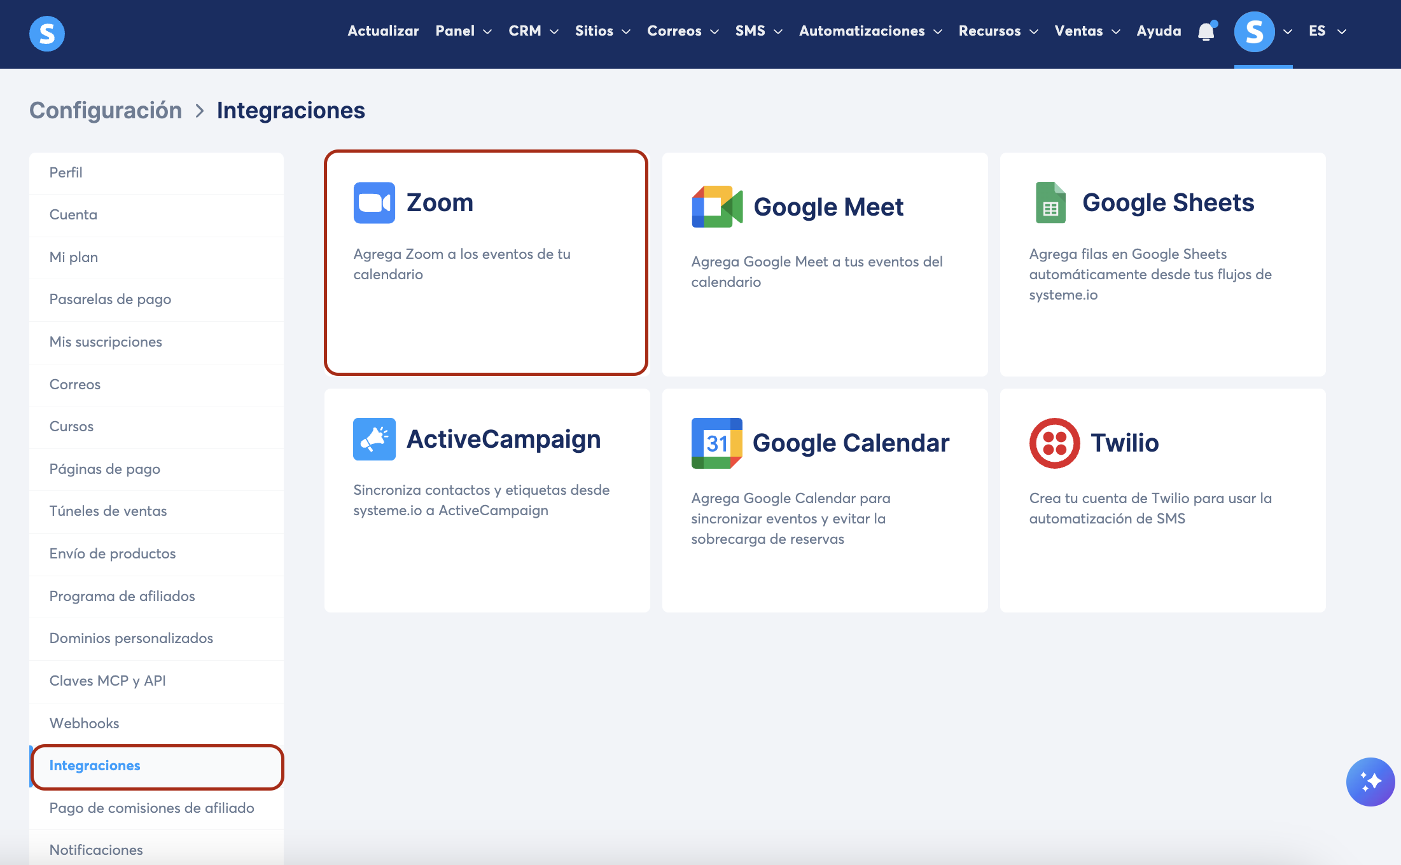
Task: Expand the Automatizaciones dropdown menu
Action: click(x=871, y=31)
